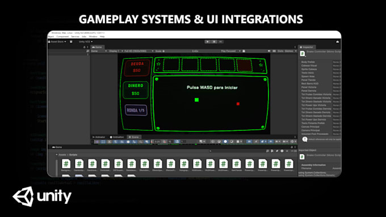Image resolution: width=386 pixels, height=217 pixels.
Task: Open the Jobs menu
Action: click(x=84, y=37)
